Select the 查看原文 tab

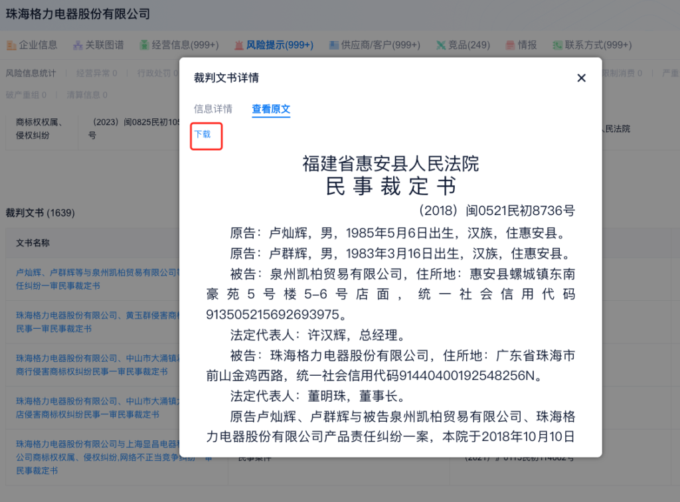(271, 109)
